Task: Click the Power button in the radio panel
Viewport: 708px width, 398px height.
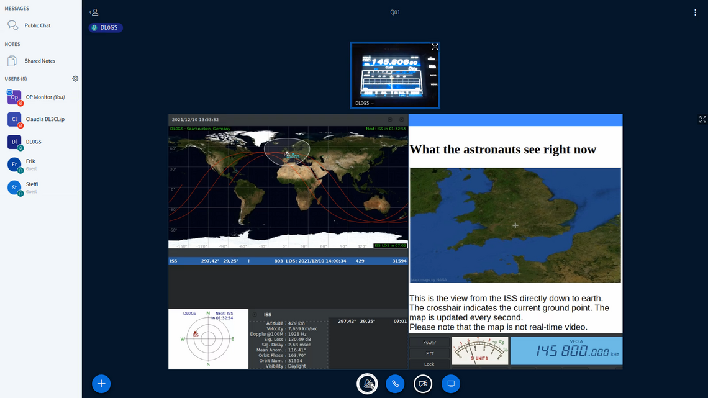Action: tap(429, 343)
